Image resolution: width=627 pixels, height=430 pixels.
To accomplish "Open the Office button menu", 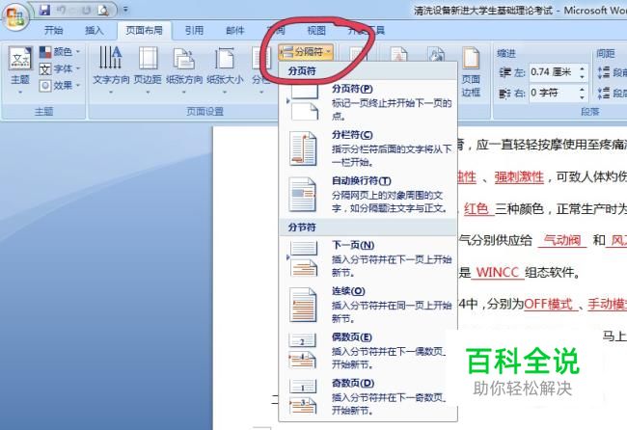I will [15, 16].
